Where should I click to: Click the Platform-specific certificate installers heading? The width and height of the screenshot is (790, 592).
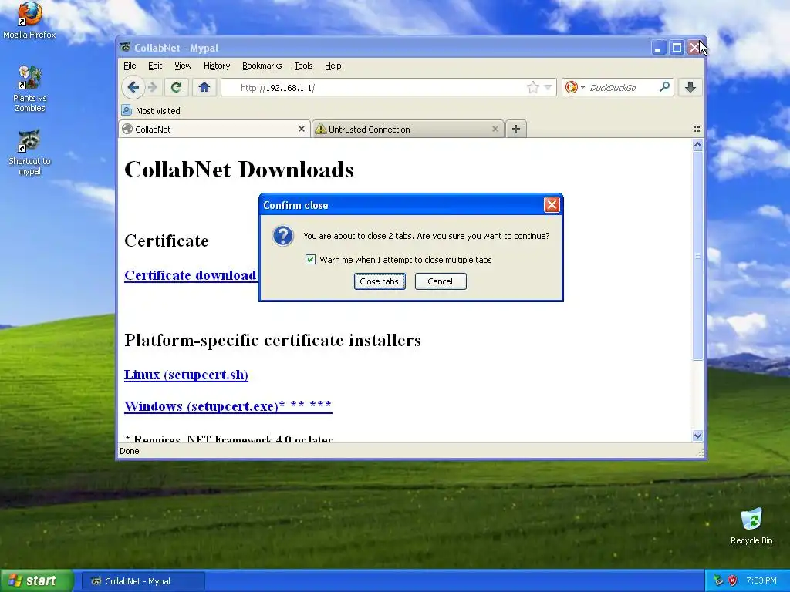272,340
